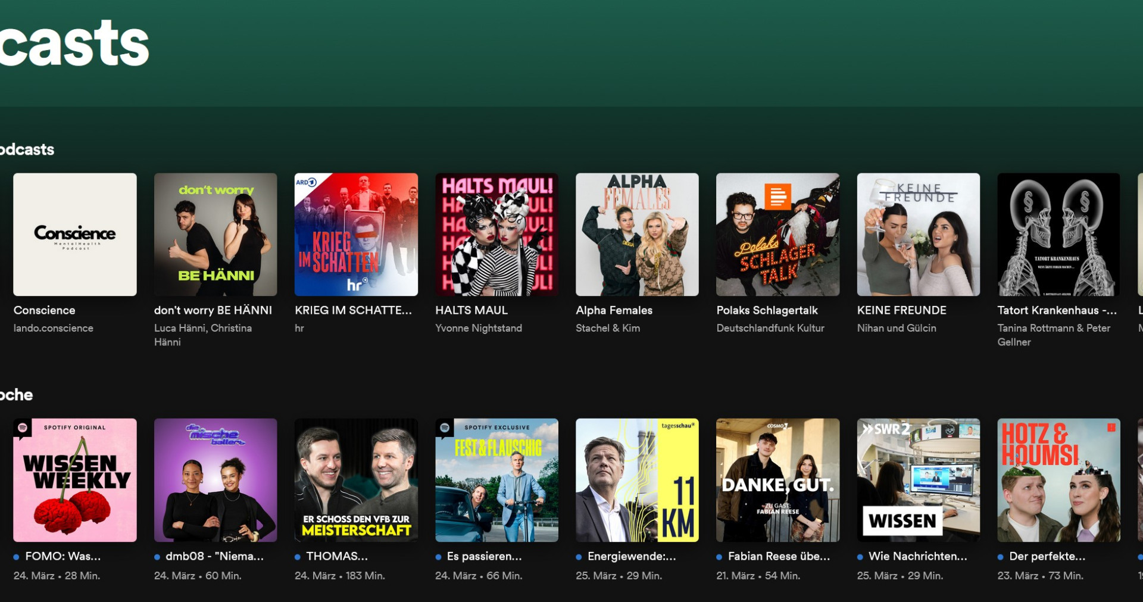The image size is (1143, 602).
Task: Open Polaks Schlagertalk cover art
Action: [x=777, y=235]
